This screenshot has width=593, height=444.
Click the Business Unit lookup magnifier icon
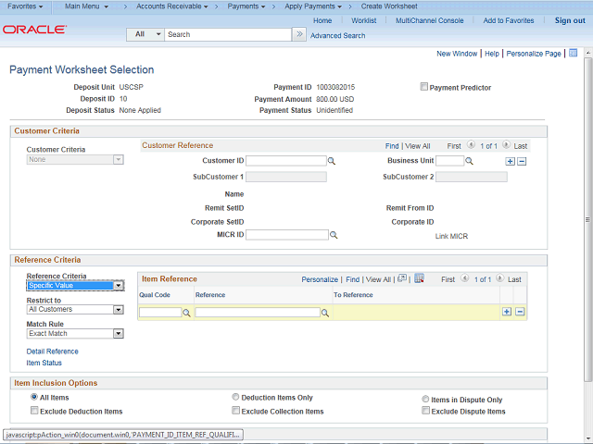click(x=469, y=161)
